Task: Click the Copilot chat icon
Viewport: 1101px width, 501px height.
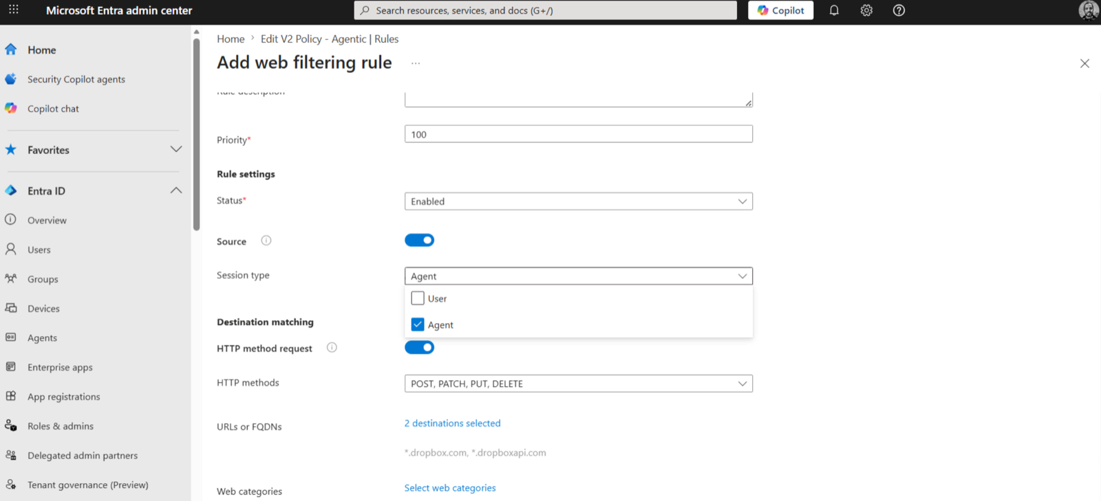Action: [11, 109]
